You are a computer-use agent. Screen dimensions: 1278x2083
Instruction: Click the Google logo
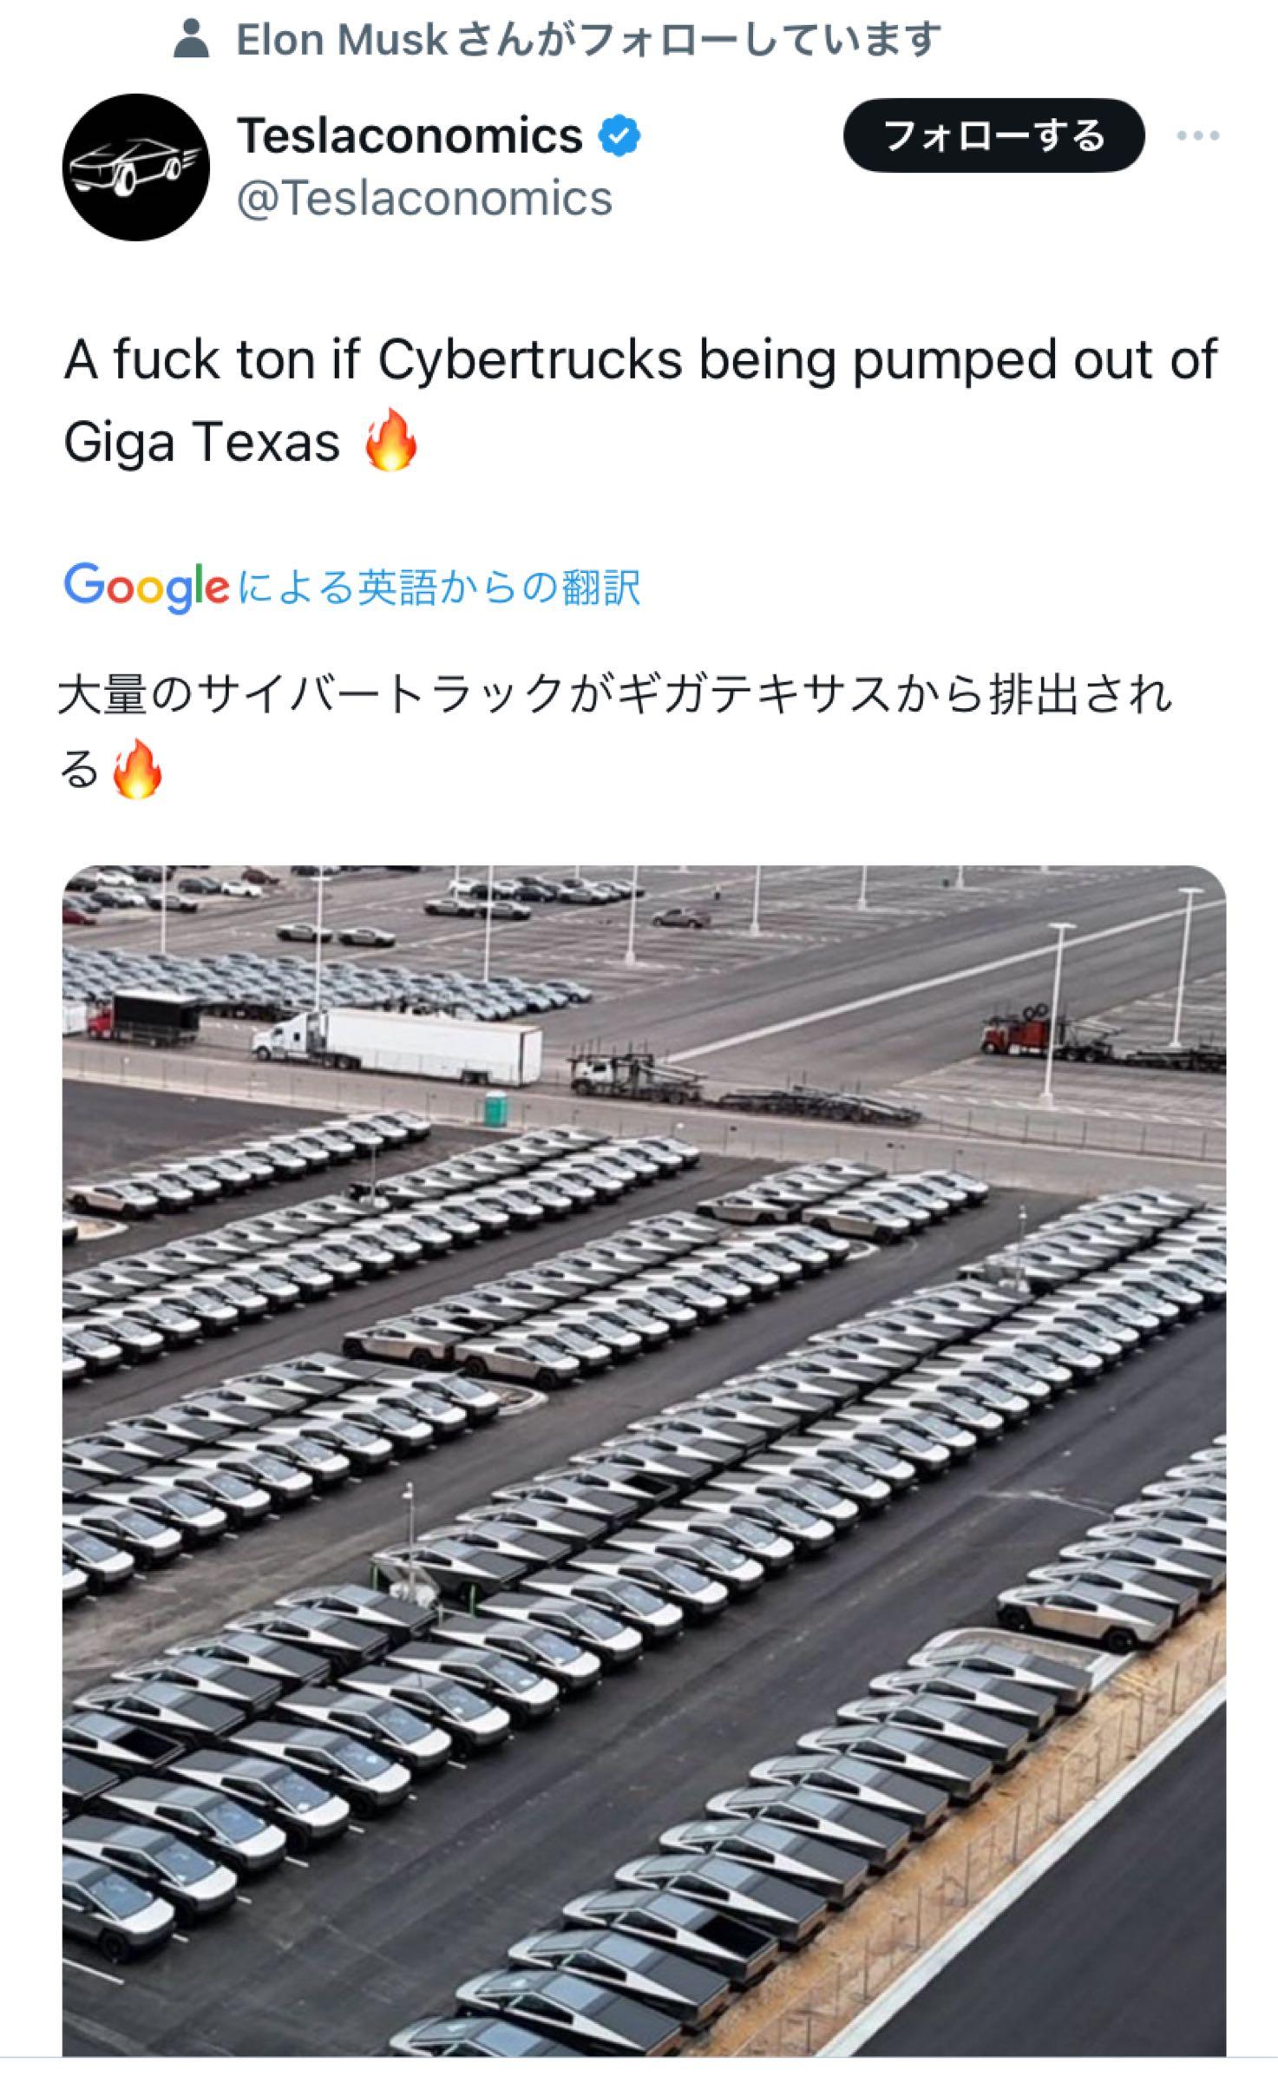tap(147, 588)
